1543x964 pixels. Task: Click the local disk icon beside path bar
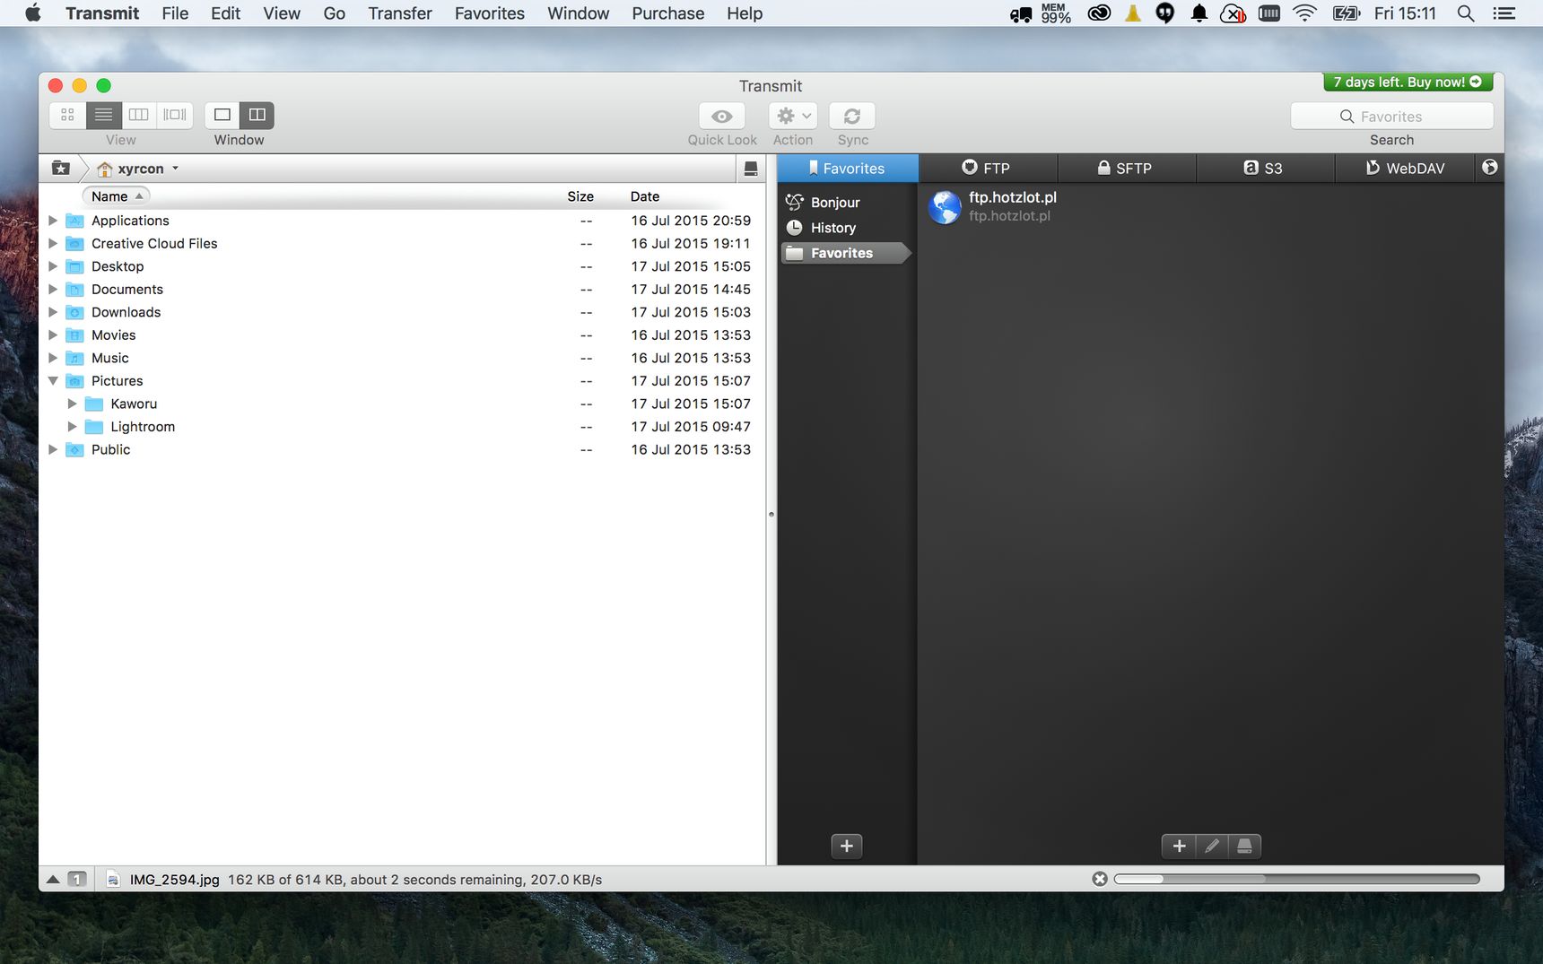[751, 169]
